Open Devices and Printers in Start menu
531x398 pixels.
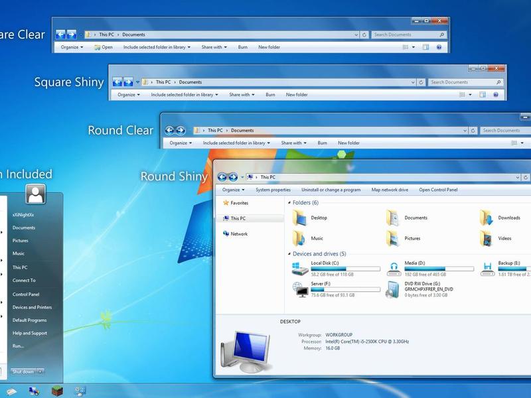(32, 307)
